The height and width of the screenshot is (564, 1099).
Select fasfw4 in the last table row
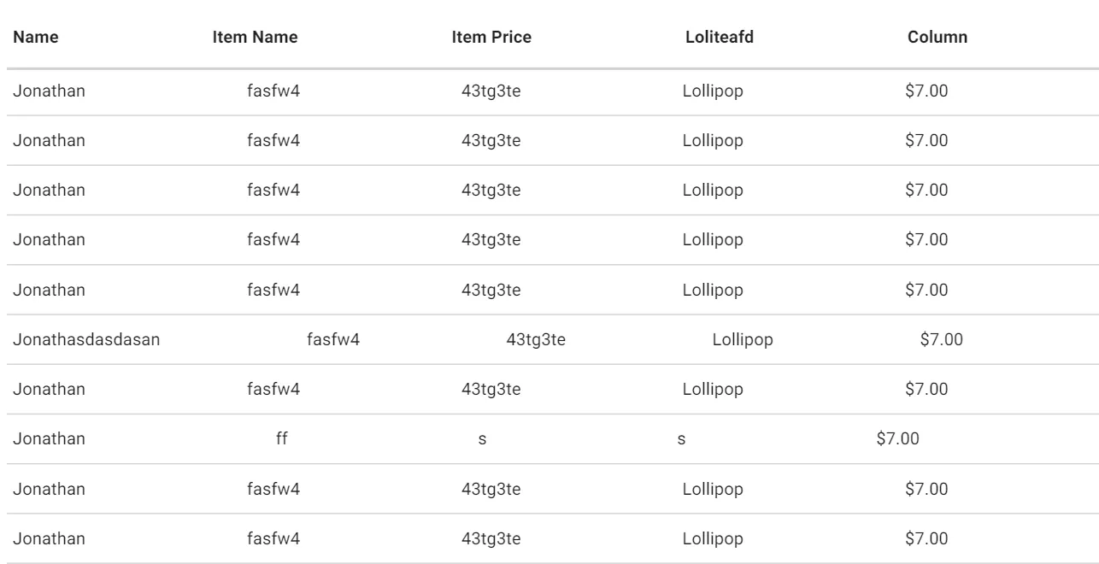pos(273,538)
